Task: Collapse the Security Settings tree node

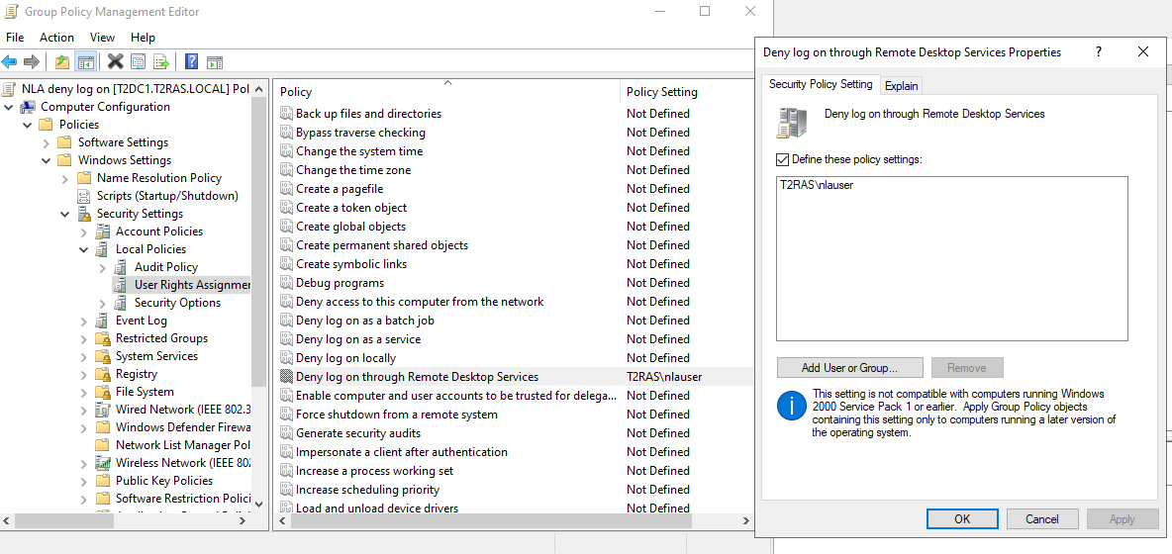Action: pos(65,214)
